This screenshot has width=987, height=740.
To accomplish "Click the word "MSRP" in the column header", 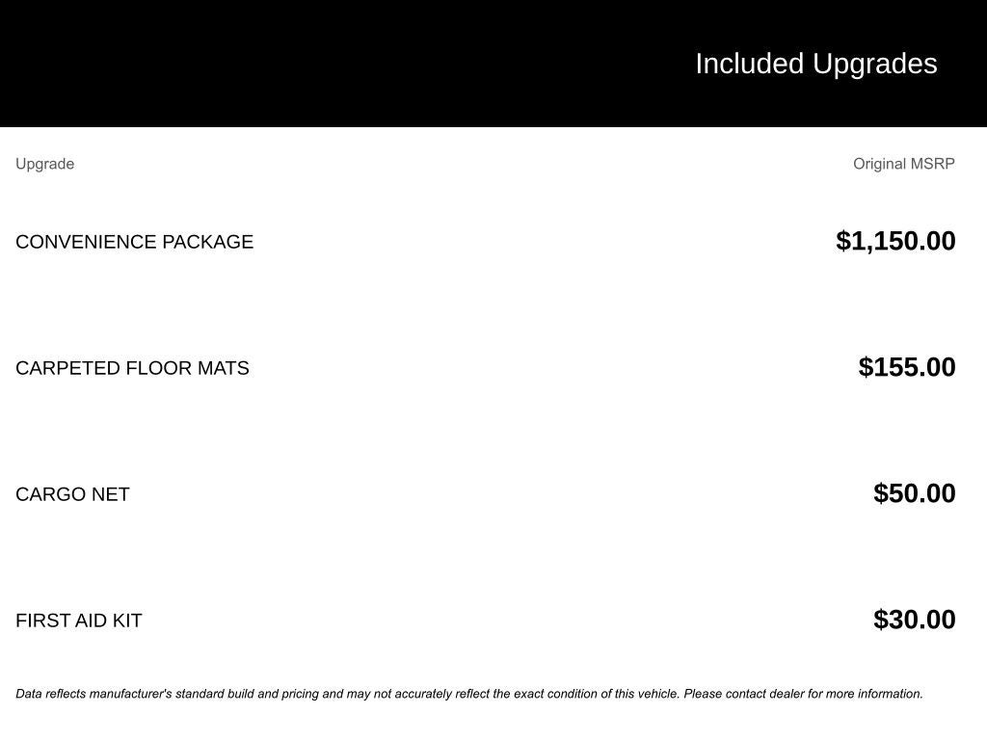I will tap(933, 164).
